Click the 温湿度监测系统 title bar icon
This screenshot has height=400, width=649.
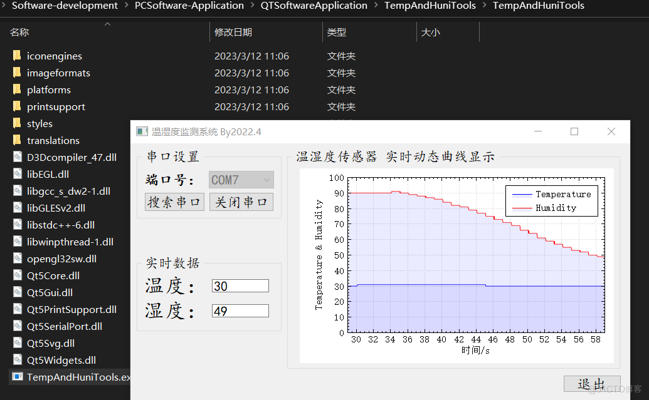pyautogui.click(x=142, y=131)
